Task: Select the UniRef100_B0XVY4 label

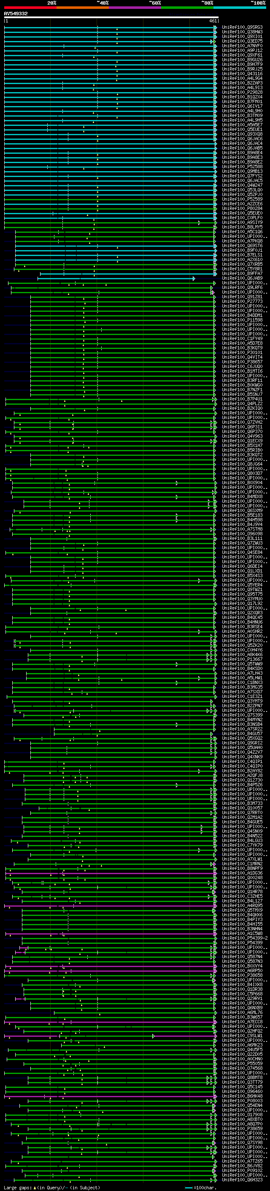Action: [242, 966]
